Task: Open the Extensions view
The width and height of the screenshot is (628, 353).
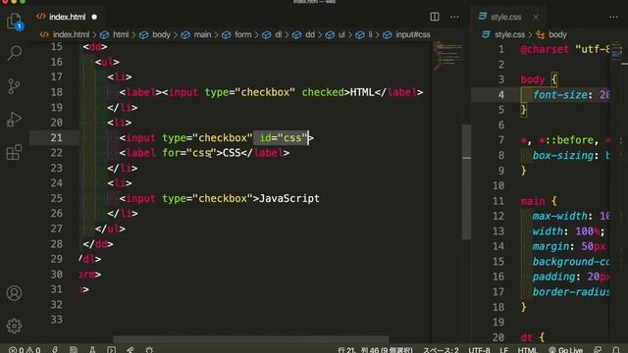Action: (14, 152)
